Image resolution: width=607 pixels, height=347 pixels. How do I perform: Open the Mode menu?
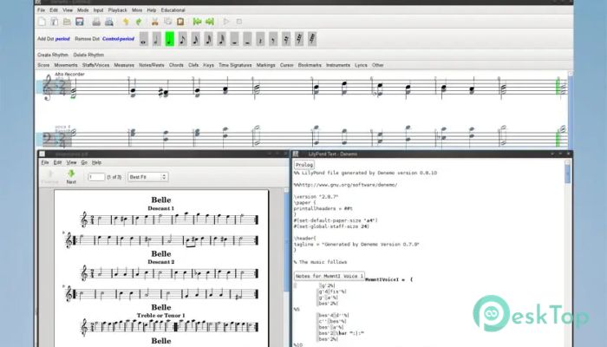pyautogui.click(x=83, y=10)
